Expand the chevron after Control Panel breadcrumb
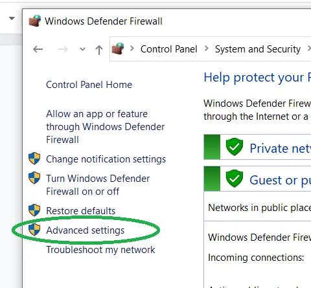The height and width of the screenshot is (288, 311). (206, 49)
